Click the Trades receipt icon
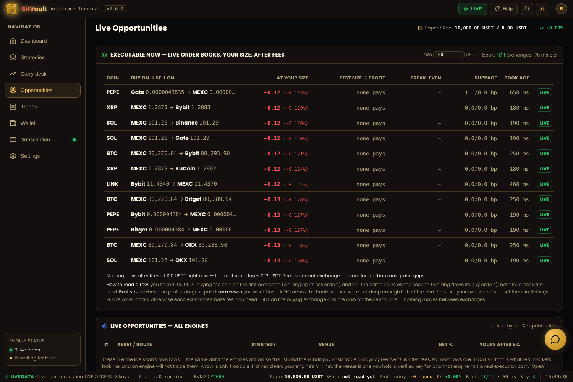Screen dimensions: 573x382 [13, 107]
